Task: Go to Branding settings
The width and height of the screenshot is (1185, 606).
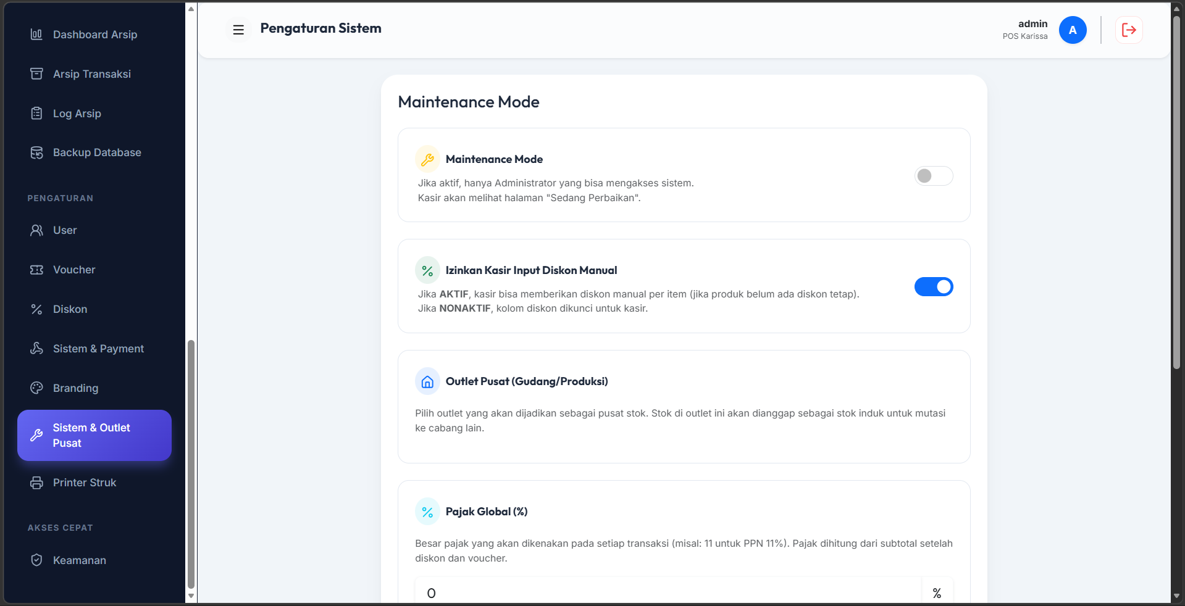Action: click(94, 388)
